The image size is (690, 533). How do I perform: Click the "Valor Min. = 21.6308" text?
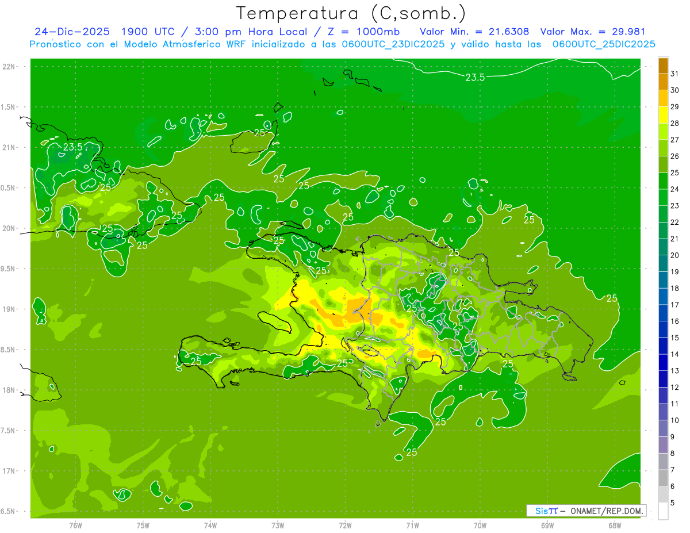[474, 31]
